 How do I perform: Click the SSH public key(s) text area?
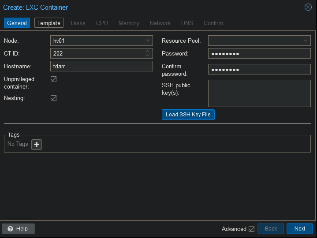(259, 93)
